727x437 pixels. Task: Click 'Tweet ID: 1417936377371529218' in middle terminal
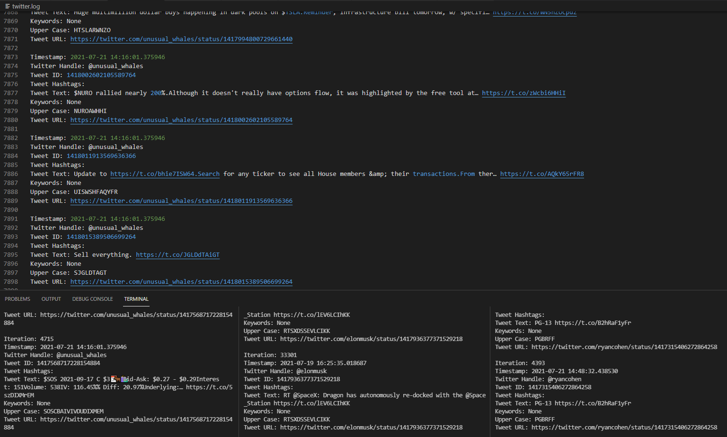(292, 379)
